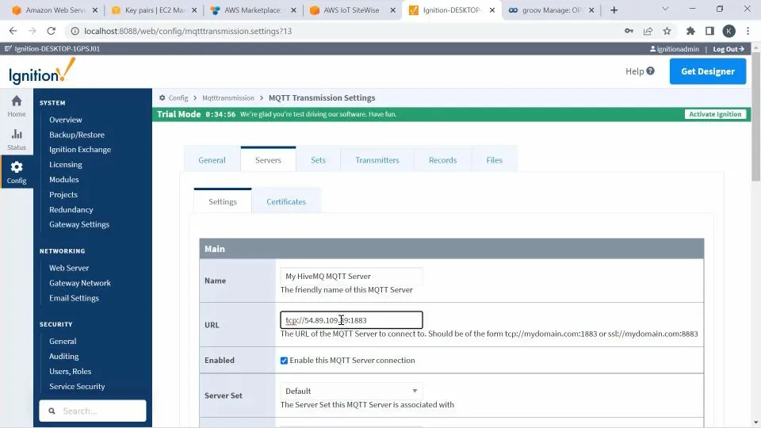Open the Server Set dropdown
761x428 pixels.
click(x=351, y=391)
